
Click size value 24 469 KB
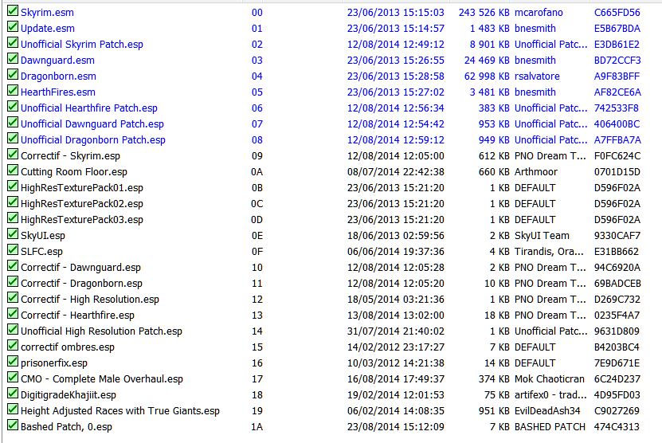pyautogui.click(x=487, y=61)
